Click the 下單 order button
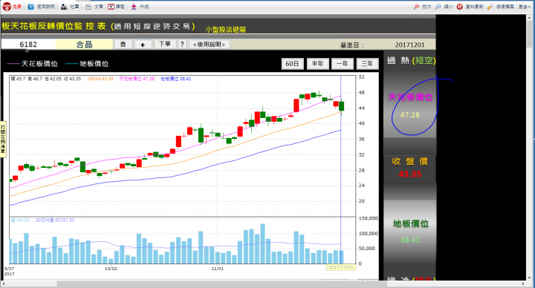Image resolution: width=535 pixels, height=288 pixels. pos(165,45)
